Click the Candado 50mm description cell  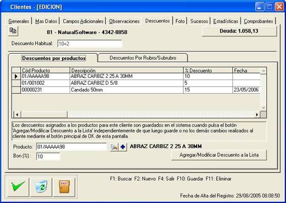click(126, 90)
